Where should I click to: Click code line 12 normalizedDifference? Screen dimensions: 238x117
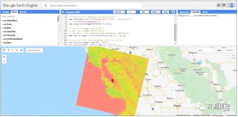pyautogui.click(x=98, y=36)
